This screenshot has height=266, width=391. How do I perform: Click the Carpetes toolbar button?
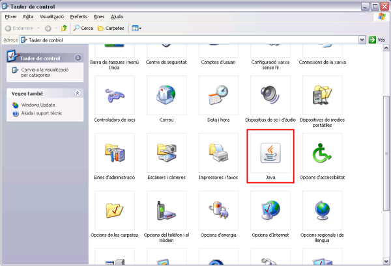pyautogui.click(x=111, y=28)
